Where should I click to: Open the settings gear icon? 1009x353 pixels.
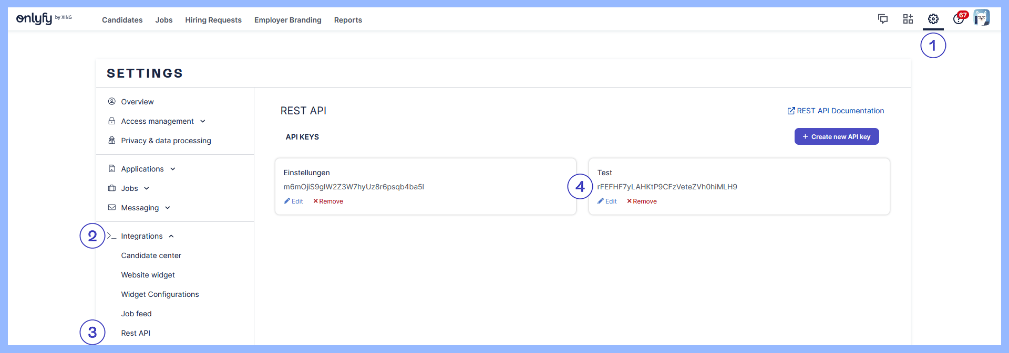933,19
